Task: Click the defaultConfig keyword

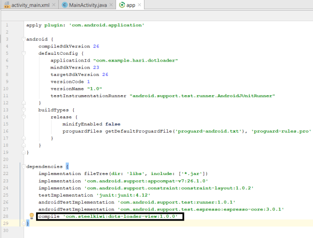Action: pos(58,53)
